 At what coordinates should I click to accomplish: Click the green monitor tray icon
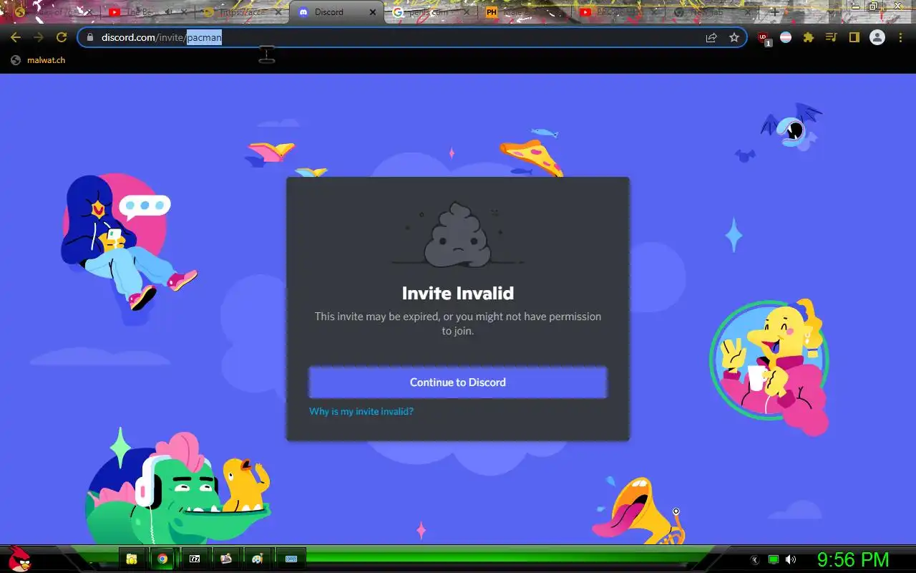click(773, 559)
